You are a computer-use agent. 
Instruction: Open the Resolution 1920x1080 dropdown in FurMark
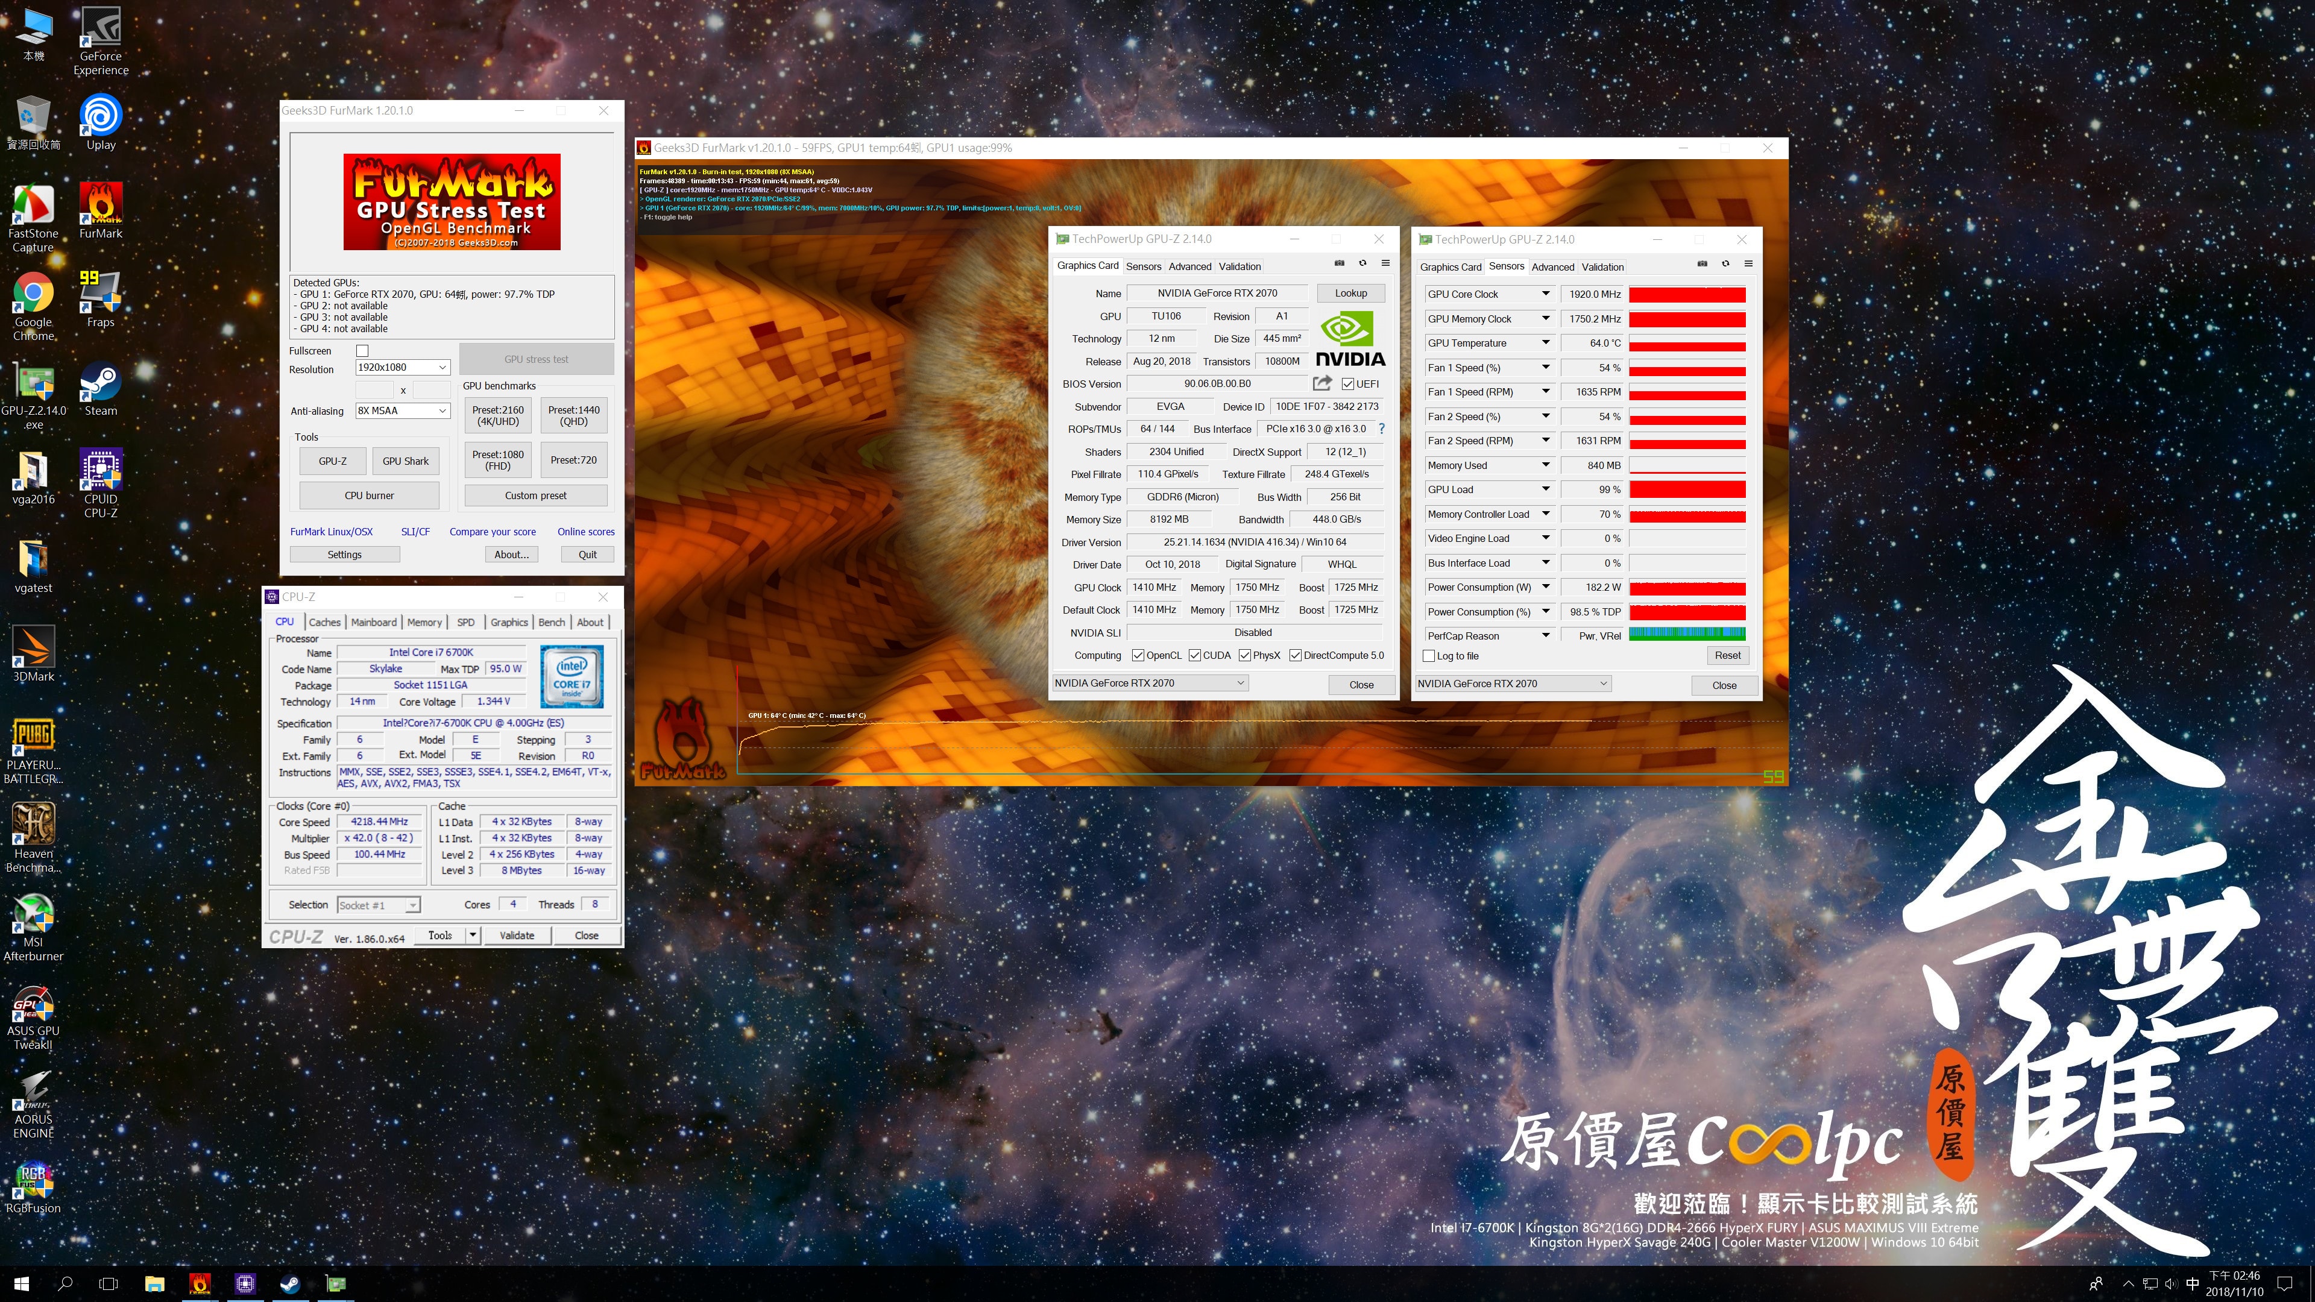(x=403, y=368)
